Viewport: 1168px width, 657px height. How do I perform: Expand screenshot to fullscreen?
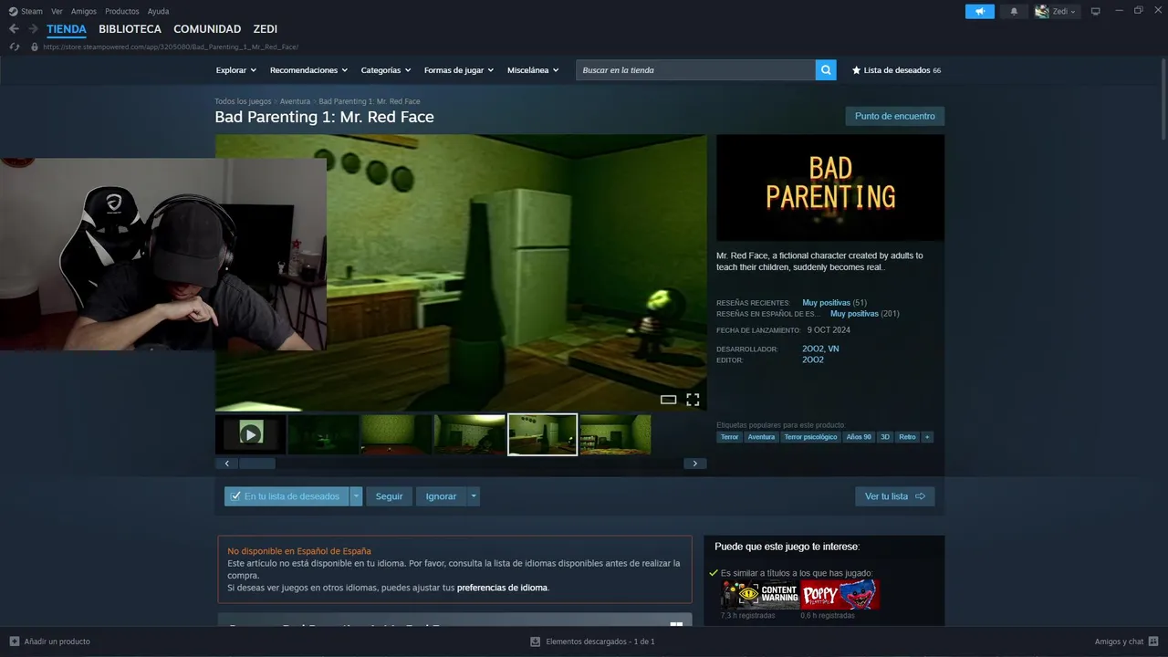693,400
